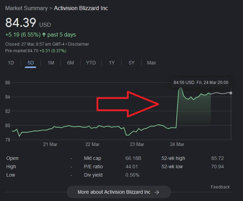Viewport: 243px width, 201px height.
Task: Click the +0.31 (0.37%) pre-market change
Action: pyautogui.click(x=53, y=51)
